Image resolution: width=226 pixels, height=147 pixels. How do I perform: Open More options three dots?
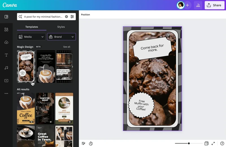[x=6, y=93]
